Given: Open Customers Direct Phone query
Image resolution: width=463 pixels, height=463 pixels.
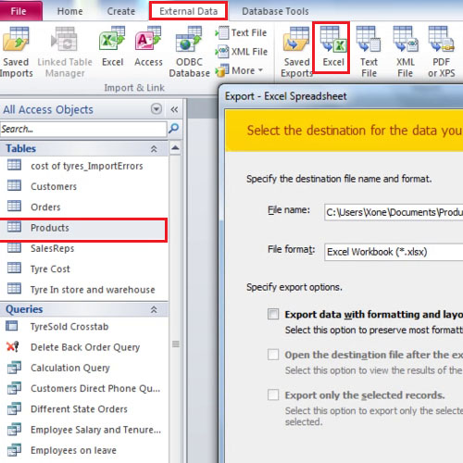Looking at the screenshot, I should 84,388.
